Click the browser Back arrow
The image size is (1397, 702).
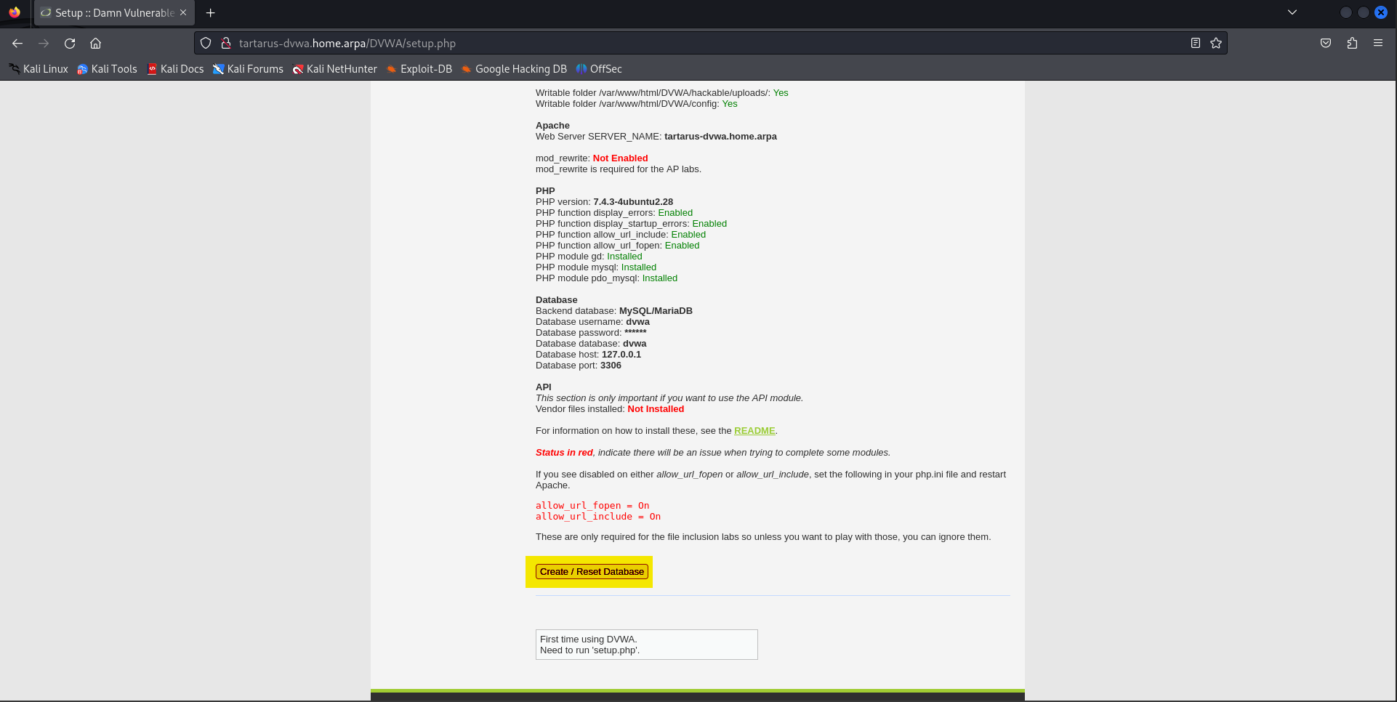[x=17, y=44]
